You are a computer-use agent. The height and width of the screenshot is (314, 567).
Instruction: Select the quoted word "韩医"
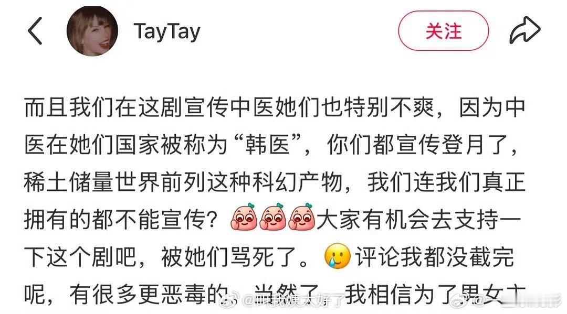pyautogui.click(x=268, y=144)
